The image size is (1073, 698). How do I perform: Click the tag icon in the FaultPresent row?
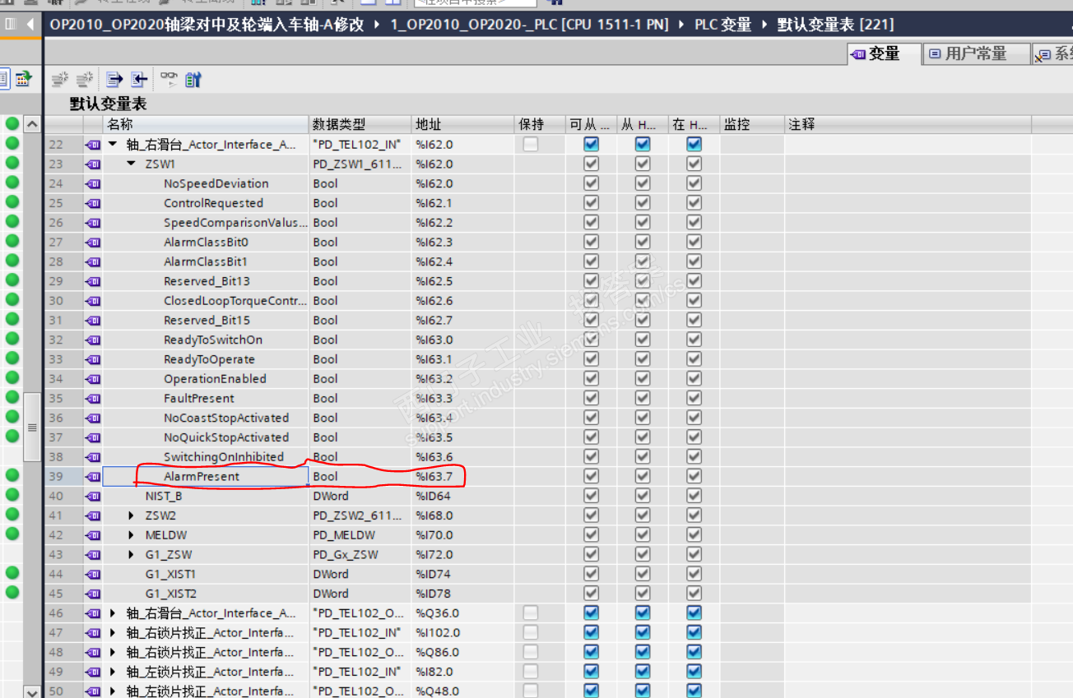coord(93,399)
